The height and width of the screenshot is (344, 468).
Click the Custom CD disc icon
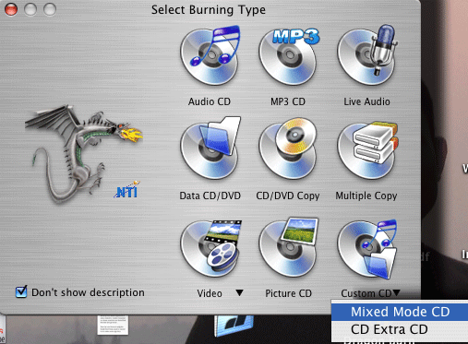[367, 248]
